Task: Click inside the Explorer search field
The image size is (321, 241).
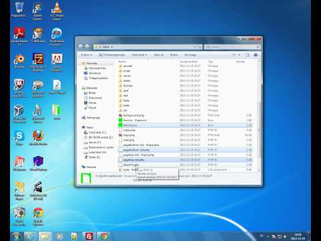Action: 232,47
